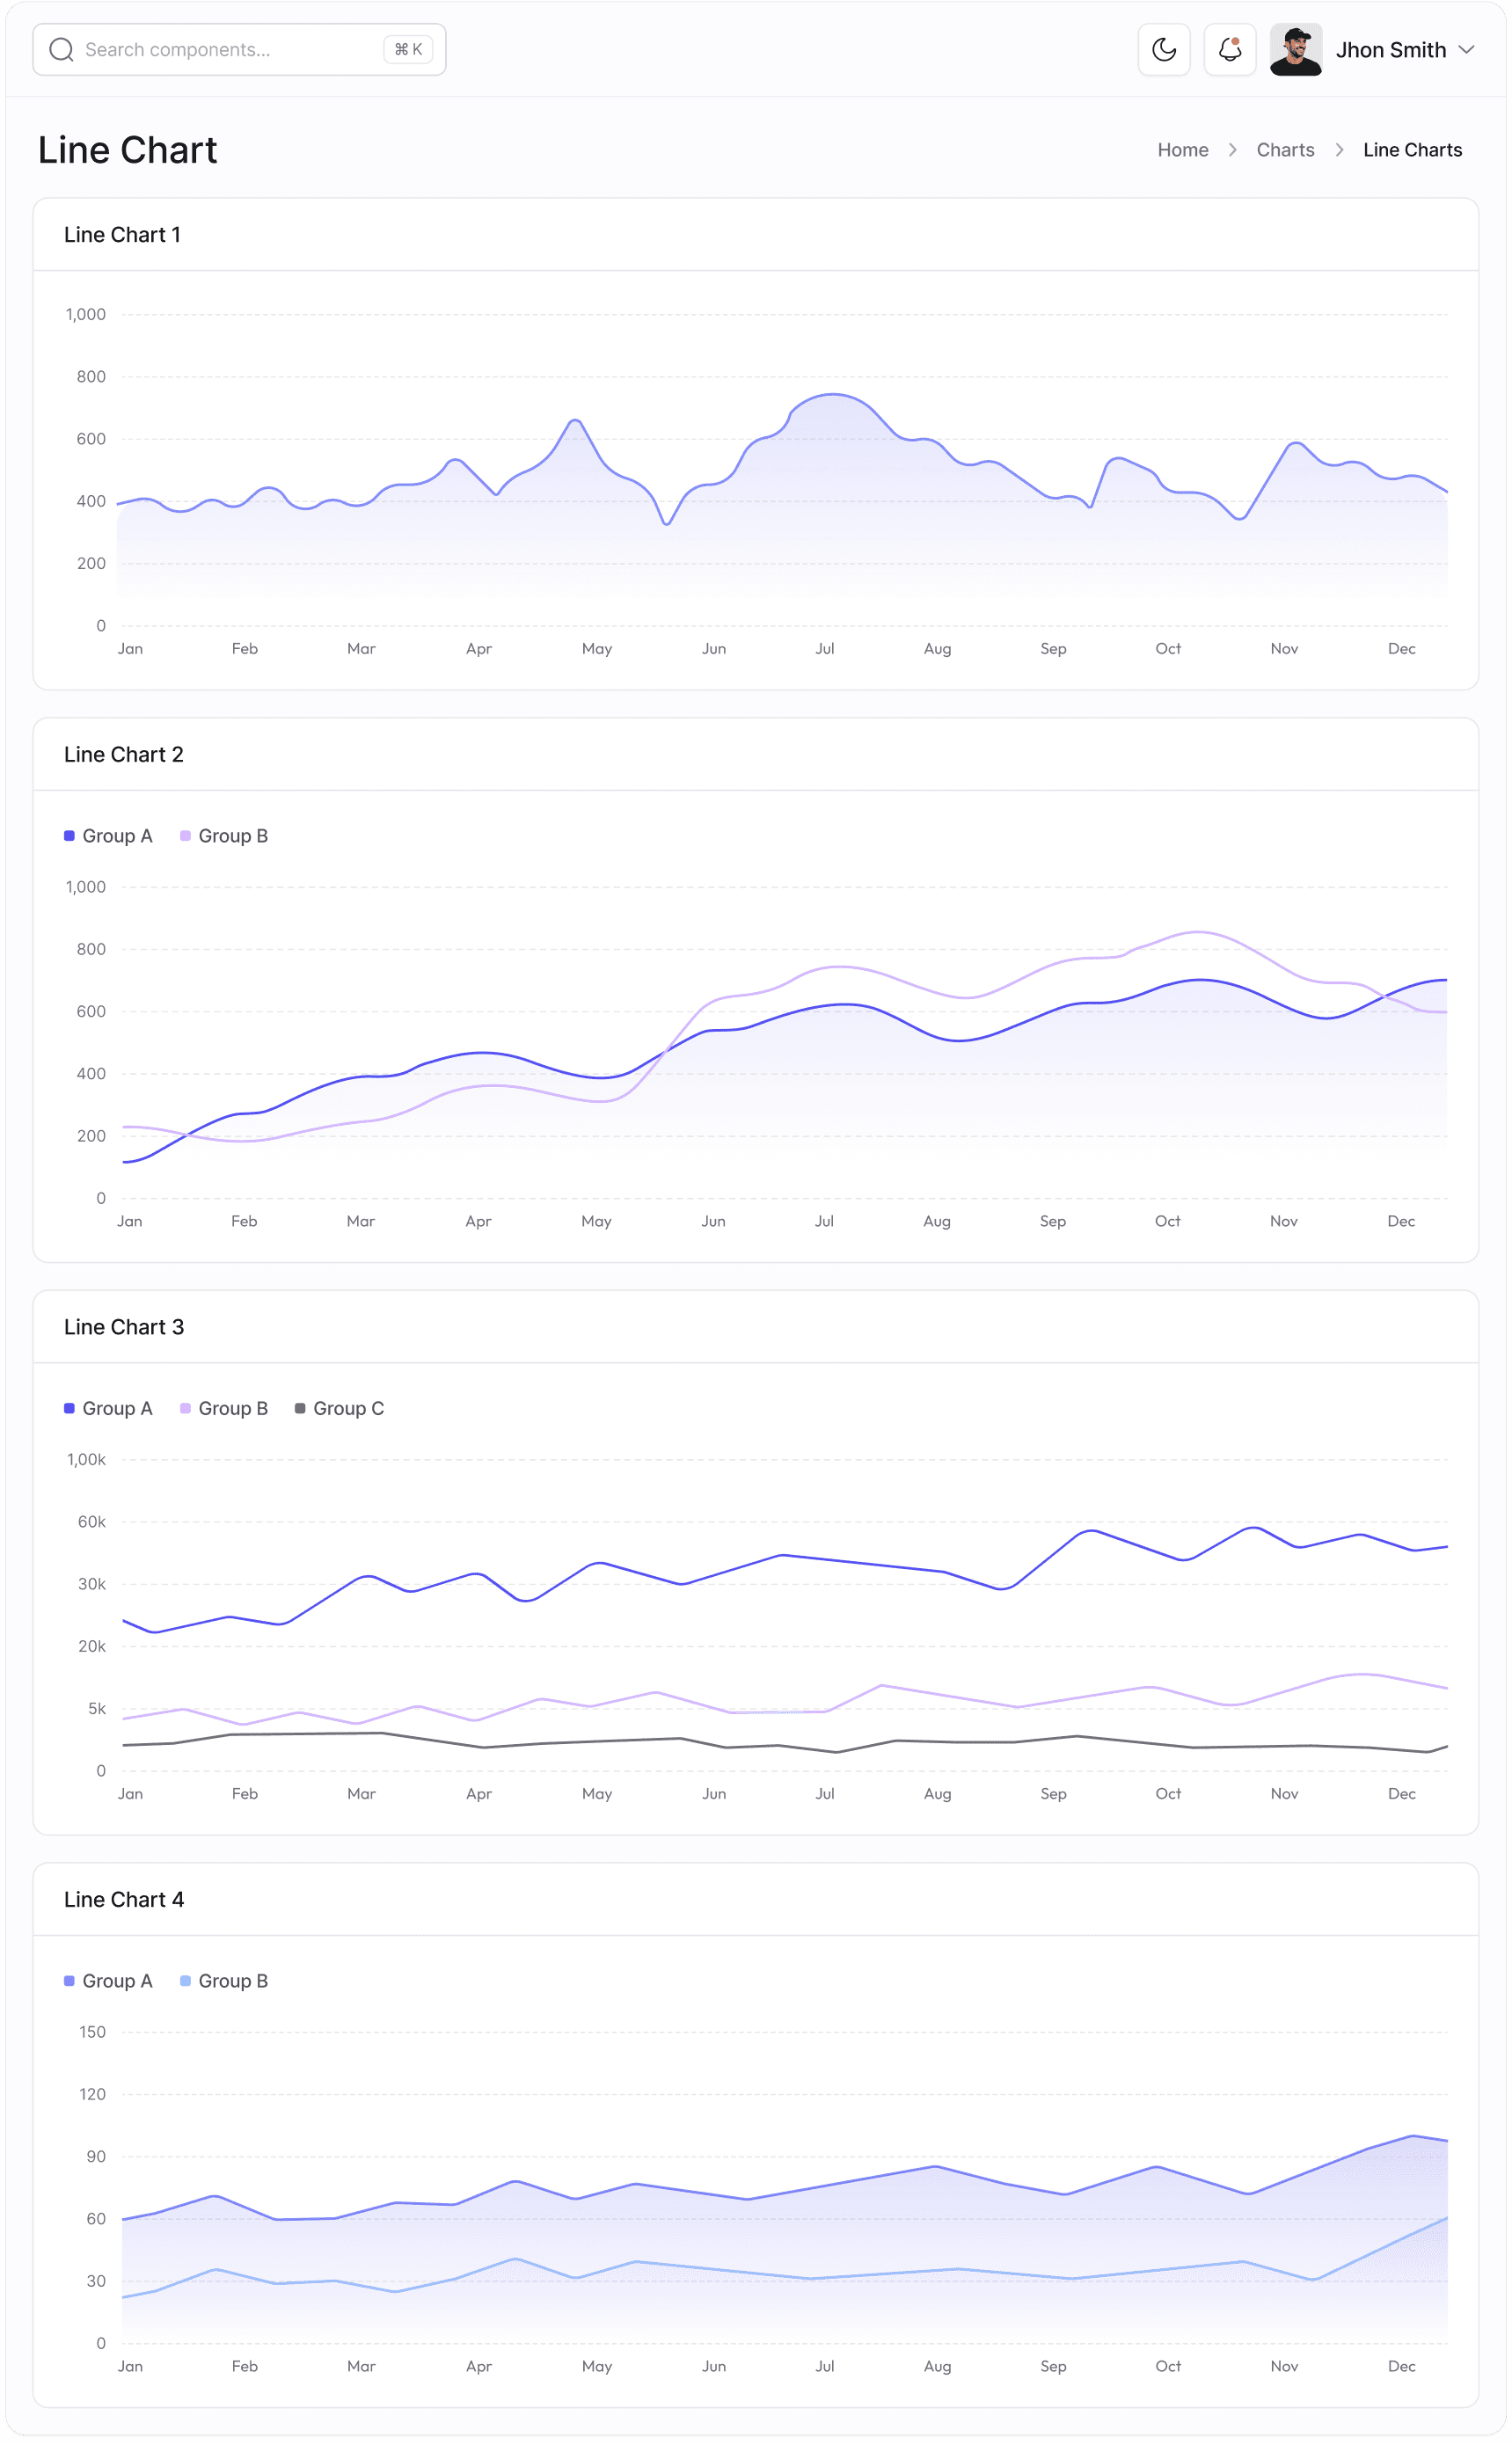This screenshot has width=1512, height=2445.
Task: Click the "May" label under Line Chart 1
Action: coord(597,649)
